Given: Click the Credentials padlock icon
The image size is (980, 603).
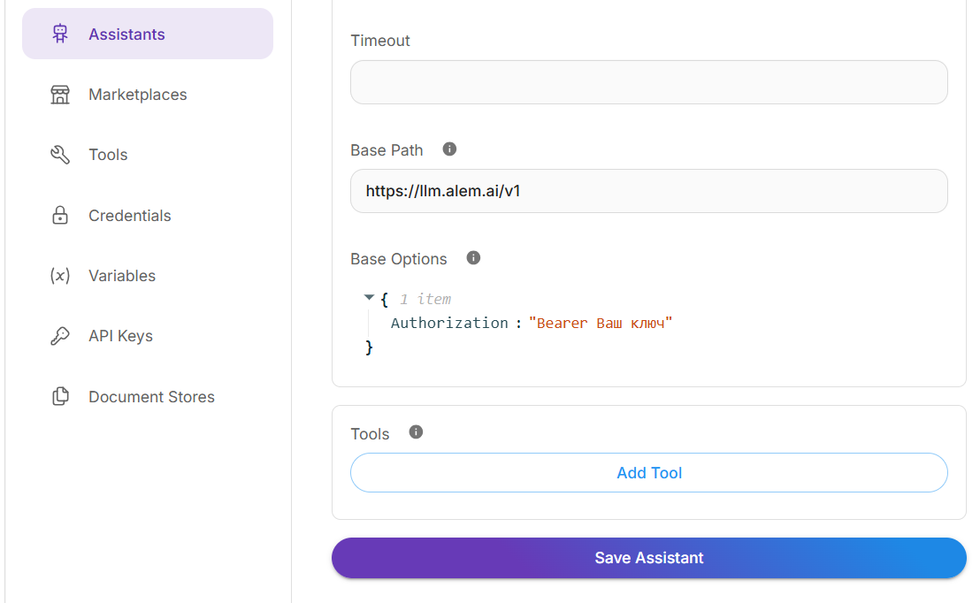Looking at the screenshot, I should pos(60,216).
